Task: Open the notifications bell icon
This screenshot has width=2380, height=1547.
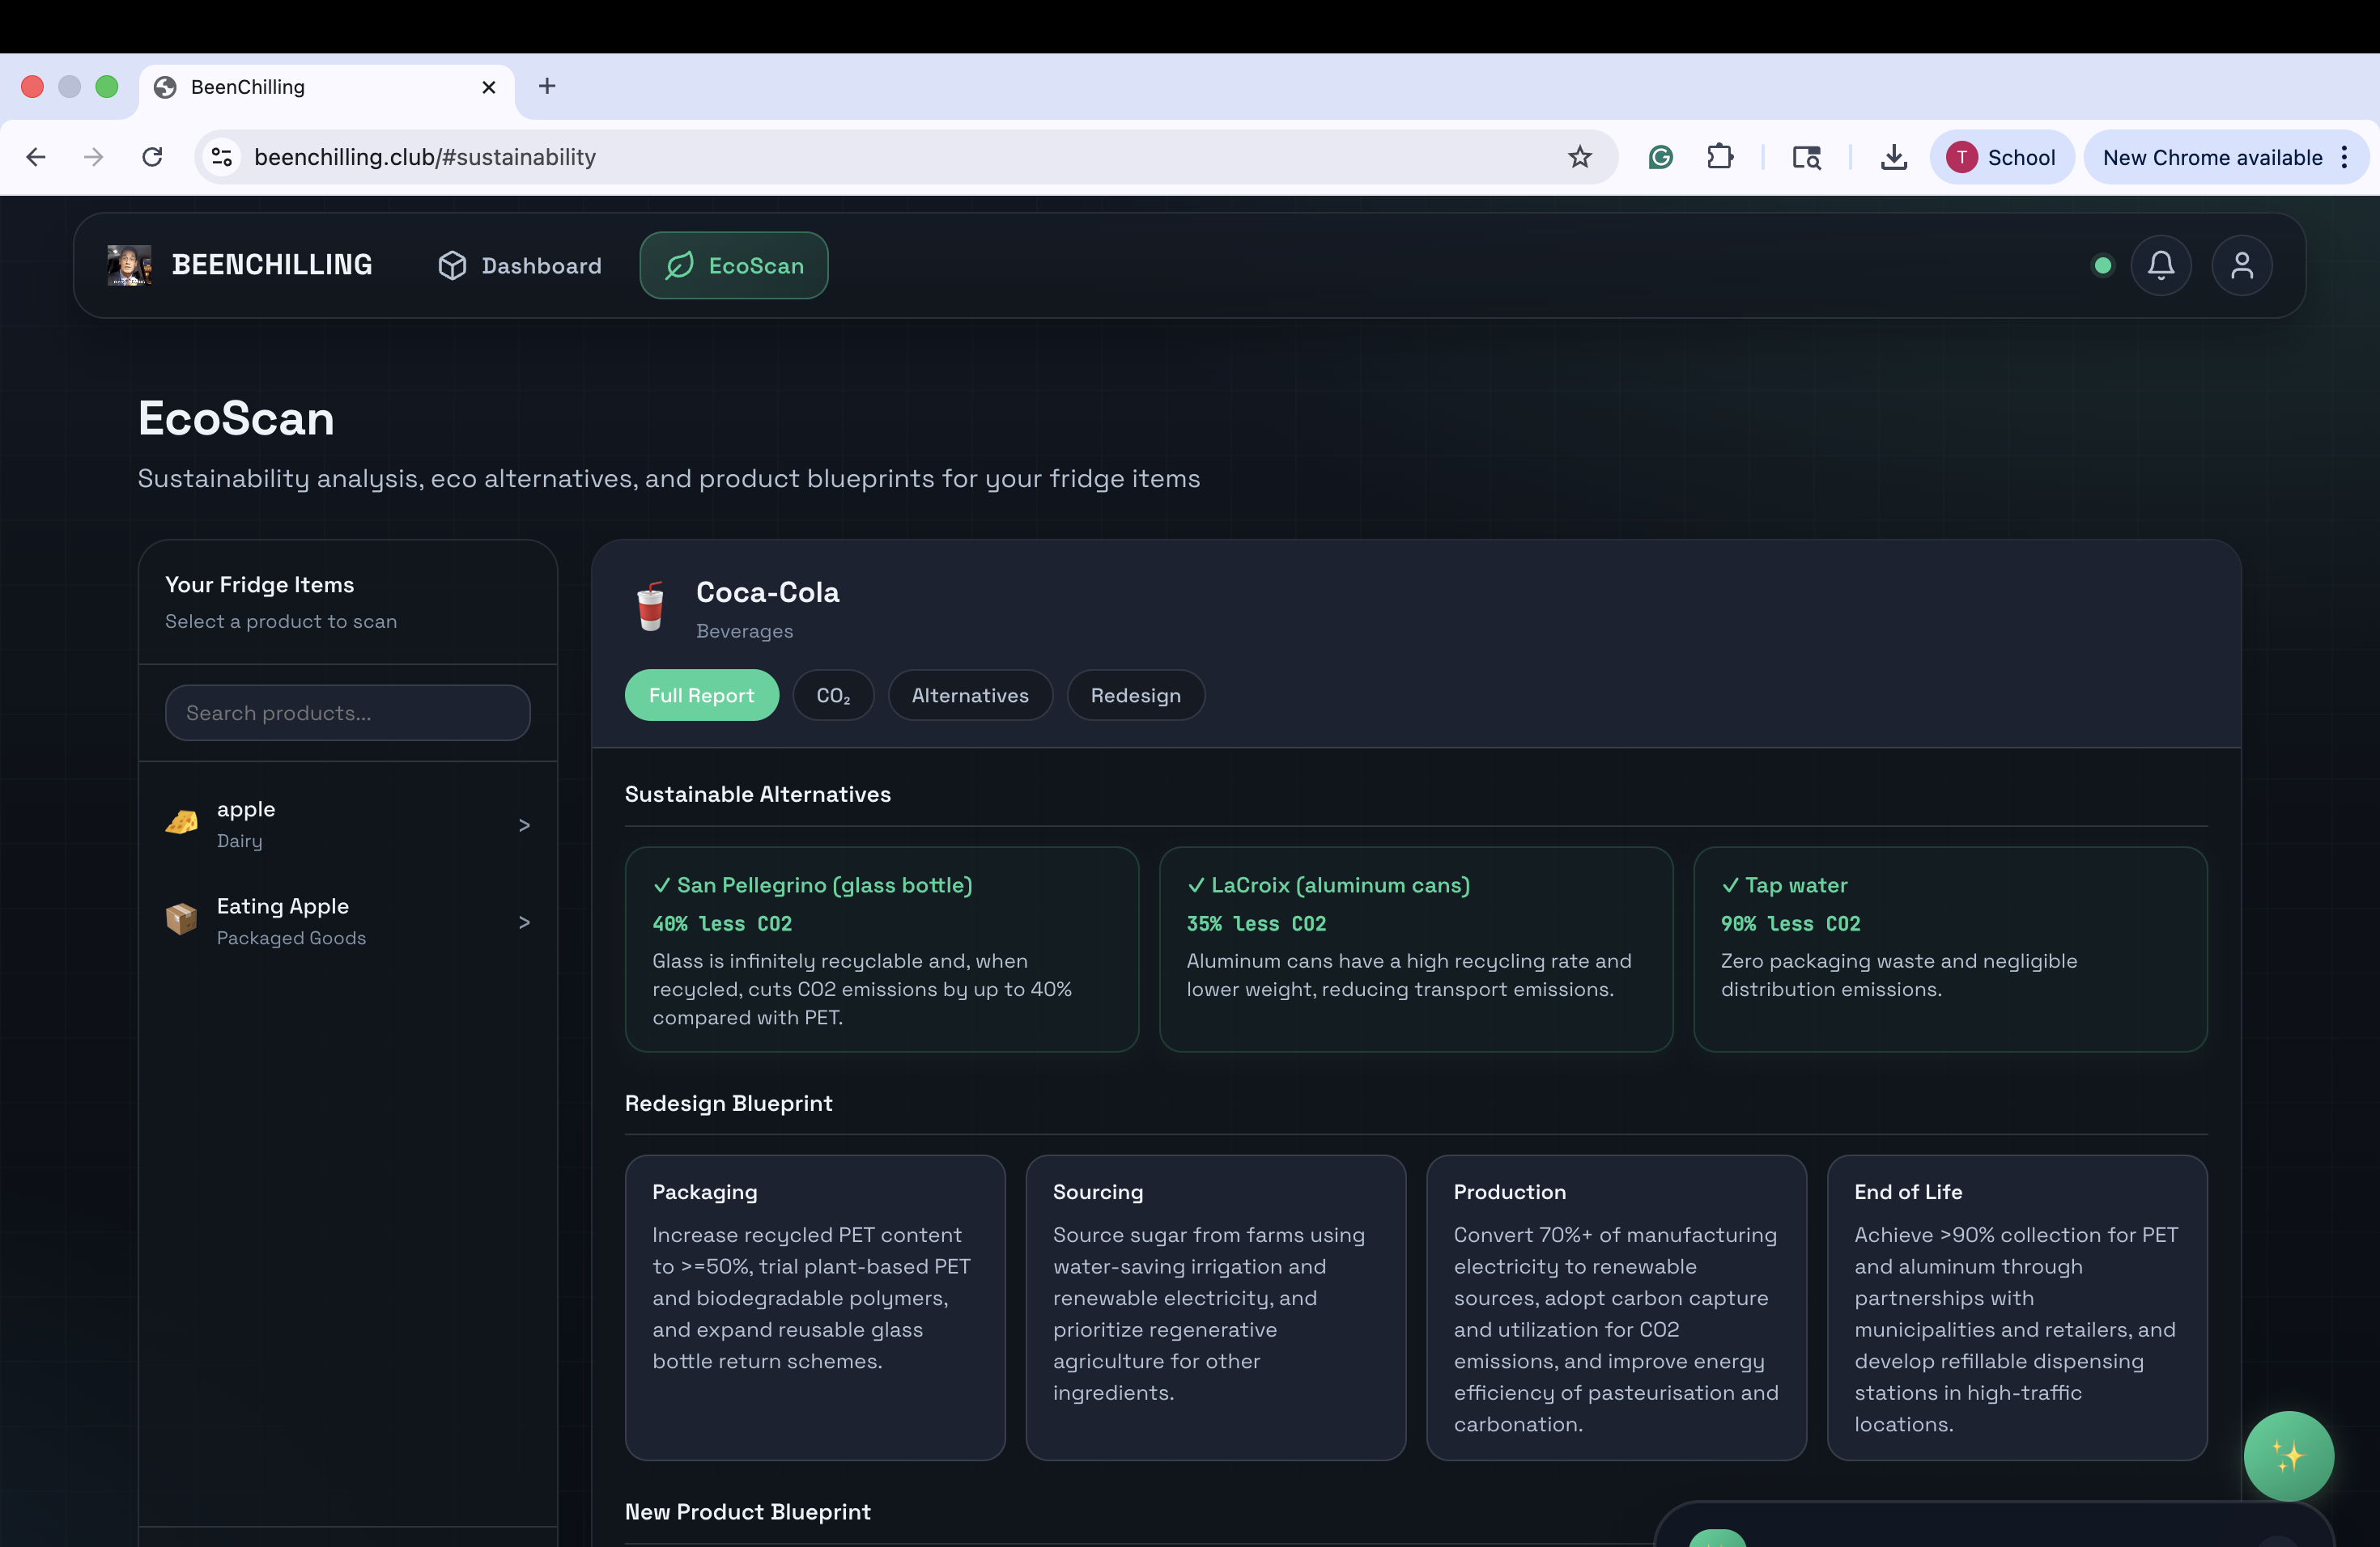Action: (x=2160, y=266)
